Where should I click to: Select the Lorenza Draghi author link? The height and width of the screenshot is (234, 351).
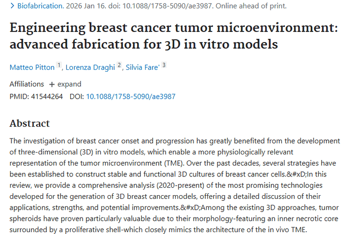pos(90,67)
